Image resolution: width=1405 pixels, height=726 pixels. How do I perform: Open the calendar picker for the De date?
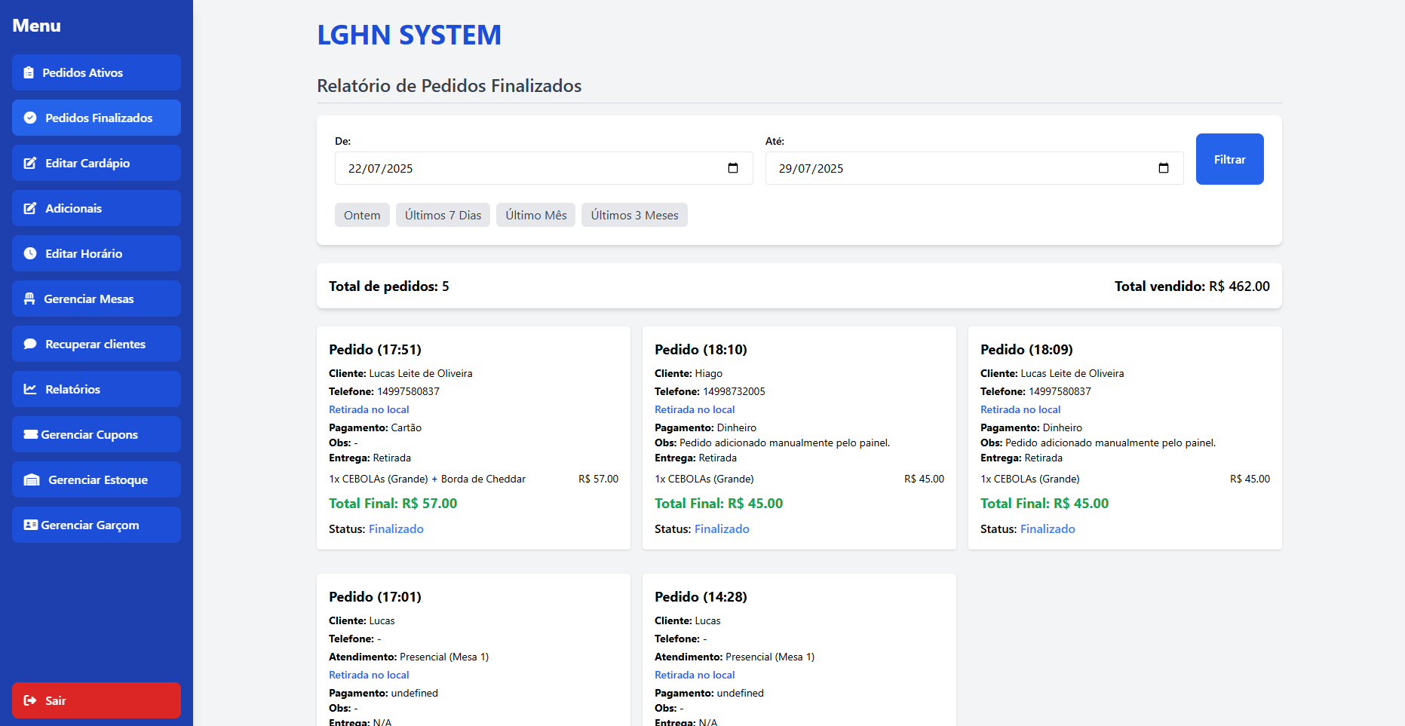tap(733, 168)
